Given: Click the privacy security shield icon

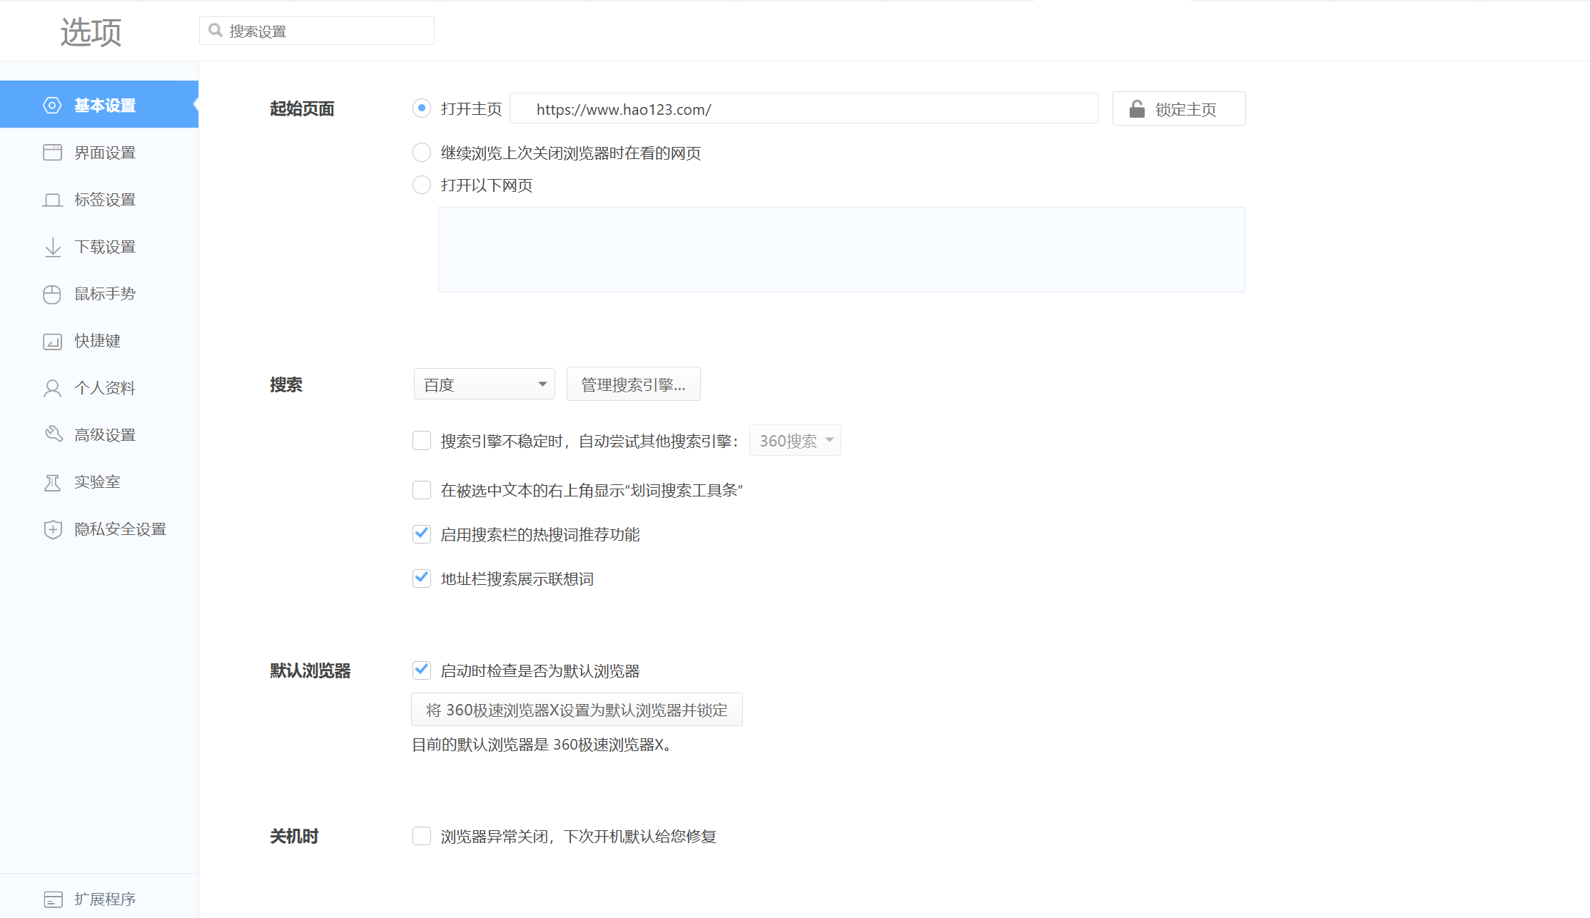Looking at the screenshot, I should coord(52,529).
